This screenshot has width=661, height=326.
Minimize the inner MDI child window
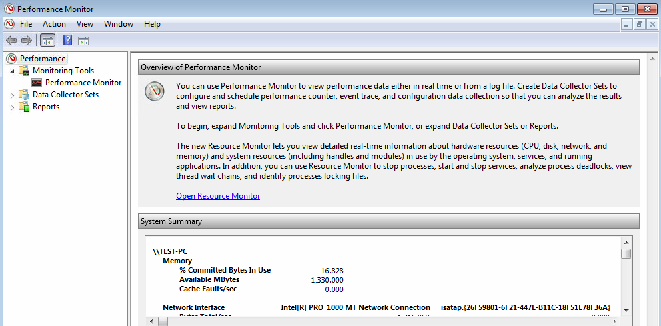(x=627, y=25)
